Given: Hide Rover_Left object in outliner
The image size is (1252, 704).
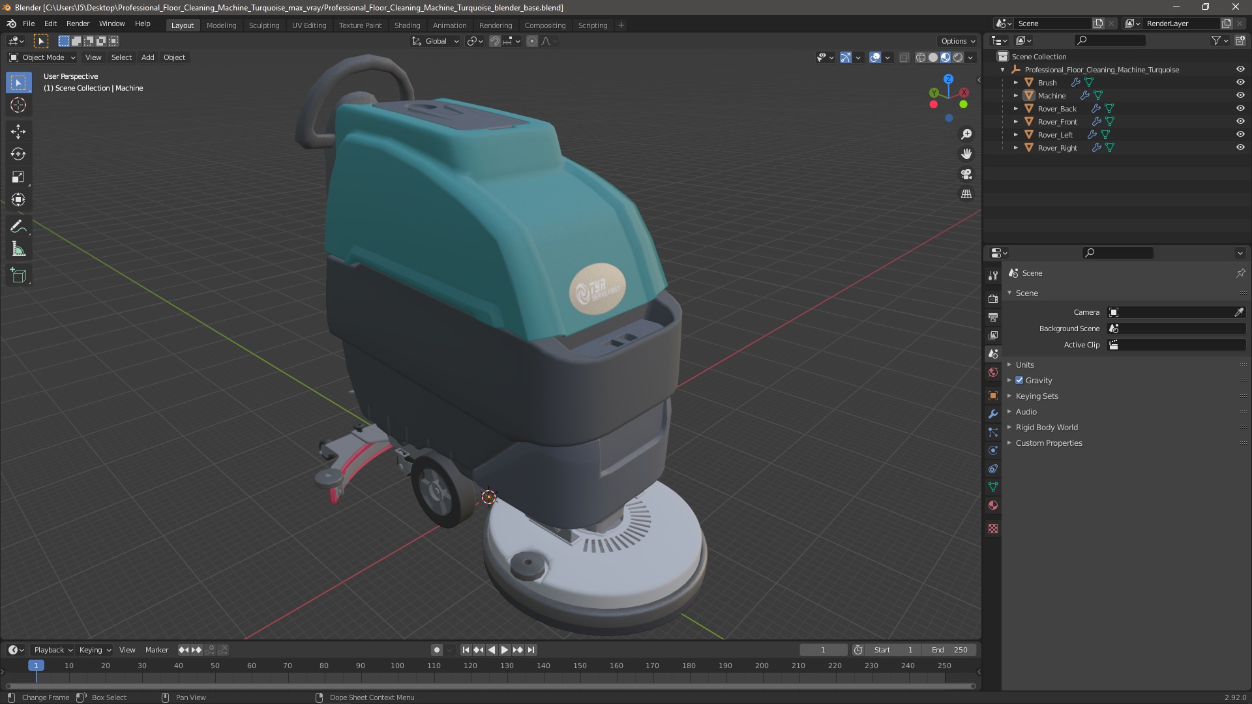Looking at the screenshot, I should click(1240, 134).
